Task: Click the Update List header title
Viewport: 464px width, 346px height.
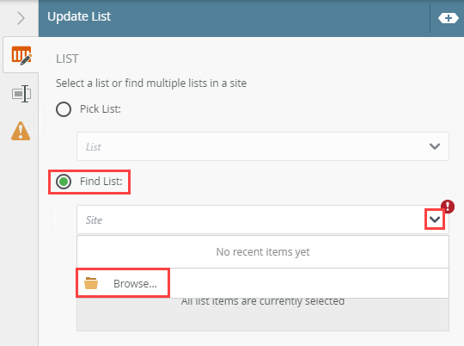Action: (79, 16)
